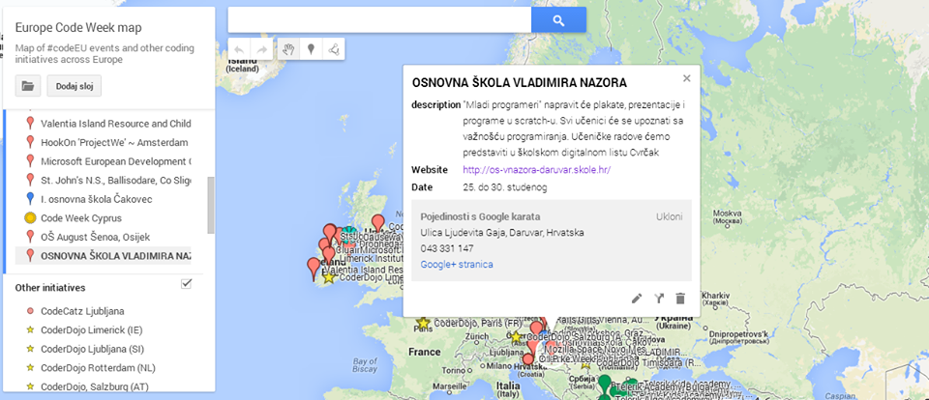Click the green marker near Bulgaria
The image size is (929, 400).
(605, 385)
